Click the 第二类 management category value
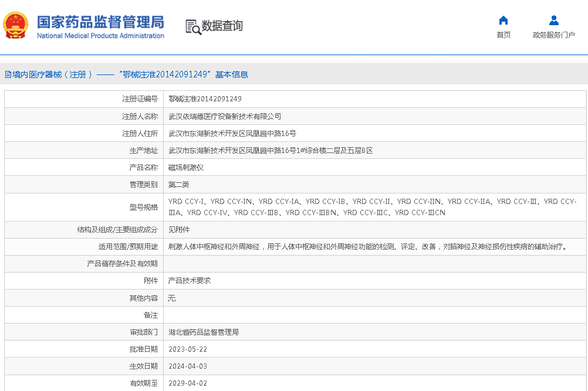Image resolution: width=588 pixels, height=391 pixels. pos(179,185)
